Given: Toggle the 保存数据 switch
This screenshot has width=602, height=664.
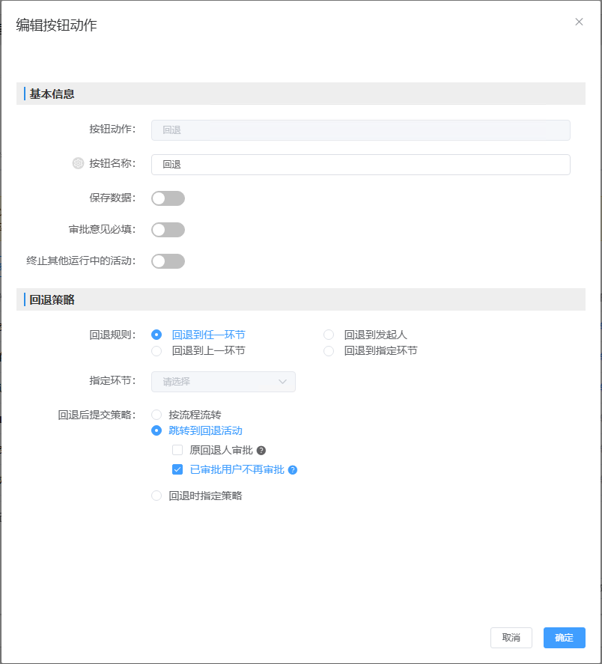Looking at the screenshot, I should pos(168,198).
